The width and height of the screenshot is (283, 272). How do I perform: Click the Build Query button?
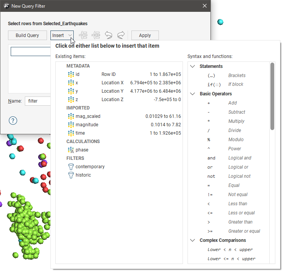pos(27,35)
